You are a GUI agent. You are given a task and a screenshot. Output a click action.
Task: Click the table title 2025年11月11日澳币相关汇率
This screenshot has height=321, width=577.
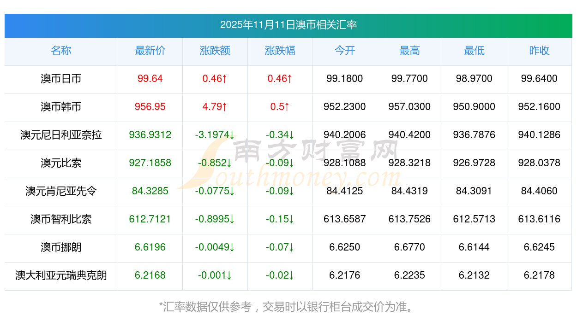pos(288,25)
